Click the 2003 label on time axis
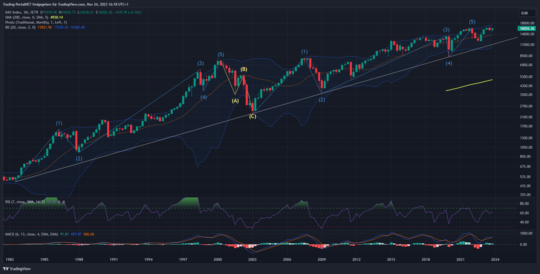Viewport: 540px width, 274px height. click(252, 259)
